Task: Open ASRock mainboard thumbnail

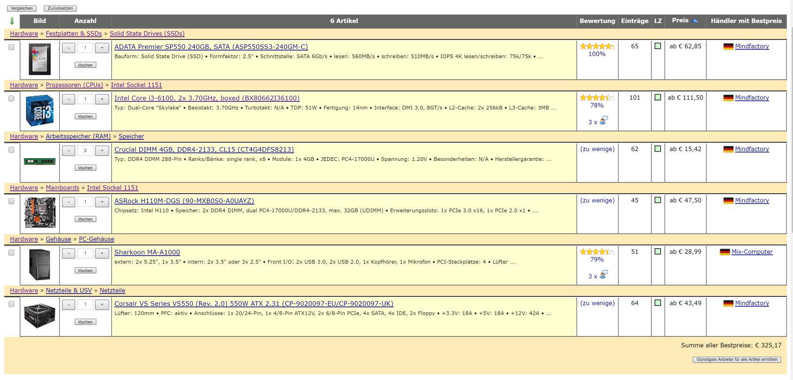Action: pyautogui.click(x=40, y=213)
